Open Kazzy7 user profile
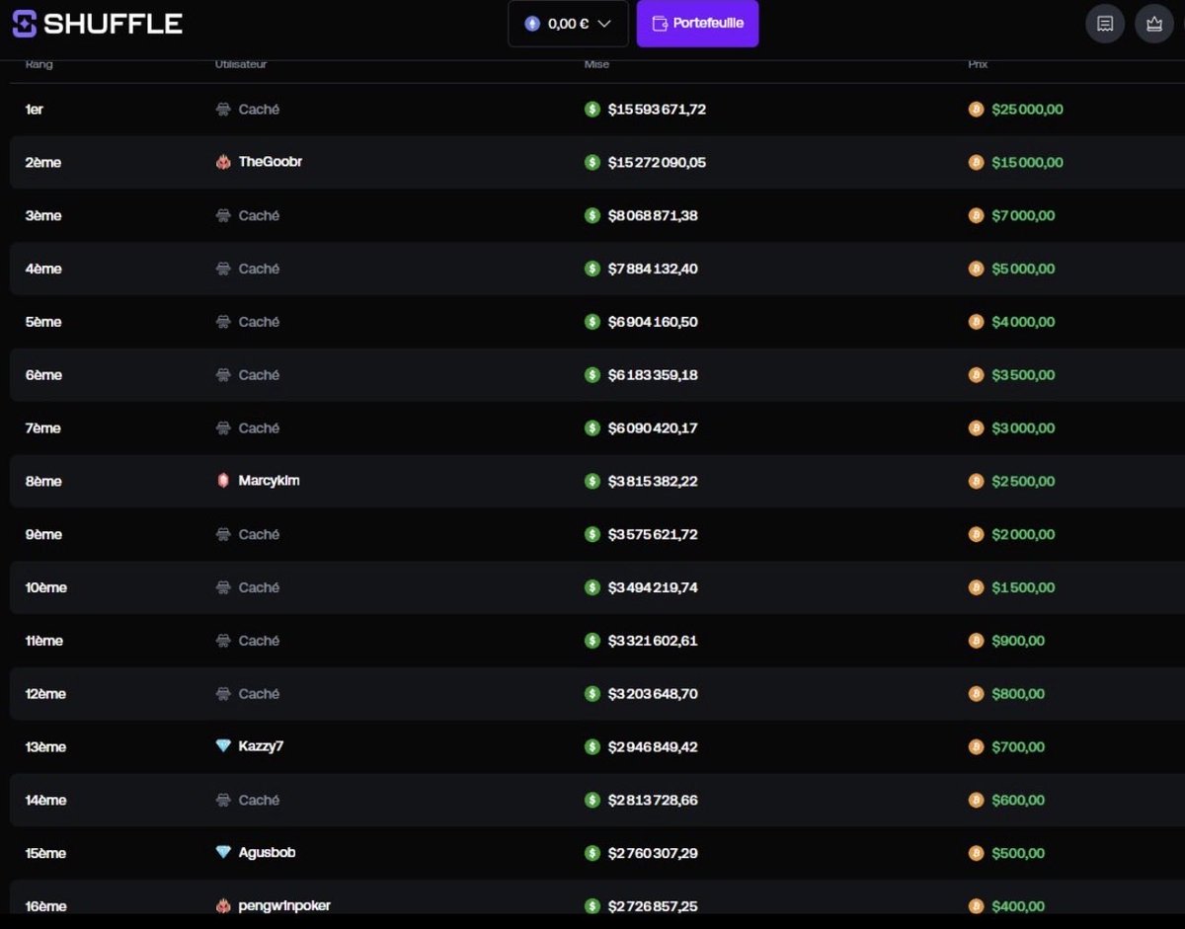Viewport: 1185px width, 929px height. tap(261, 746)
